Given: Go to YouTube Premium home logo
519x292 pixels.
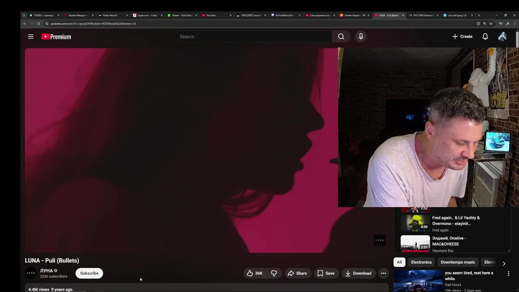Looking at the screenshot, I should tap(56, 36).
